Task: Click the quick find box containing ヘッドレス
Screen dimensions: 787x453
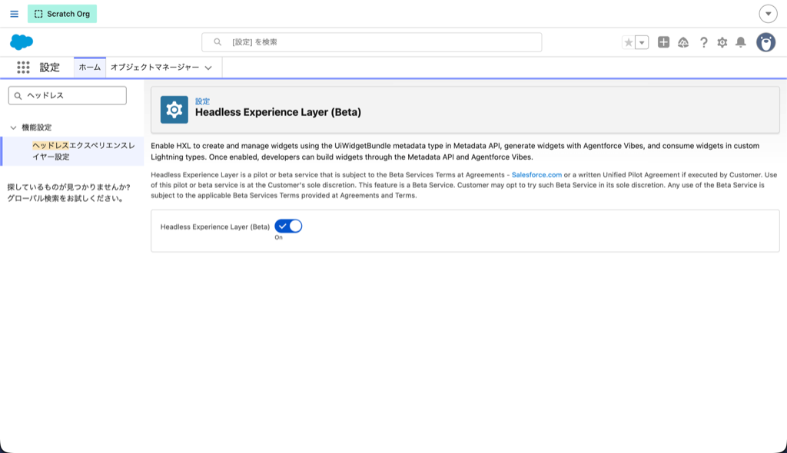Action: coord(68,95)
